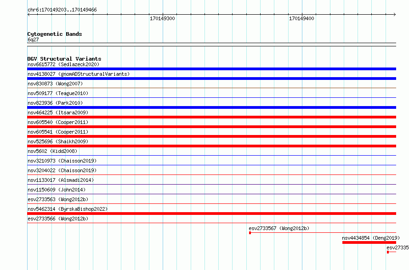Screen dimensions: 409x270
Task: Click the thick blue bar under nsv823936
Action: [x=211, y=107]
